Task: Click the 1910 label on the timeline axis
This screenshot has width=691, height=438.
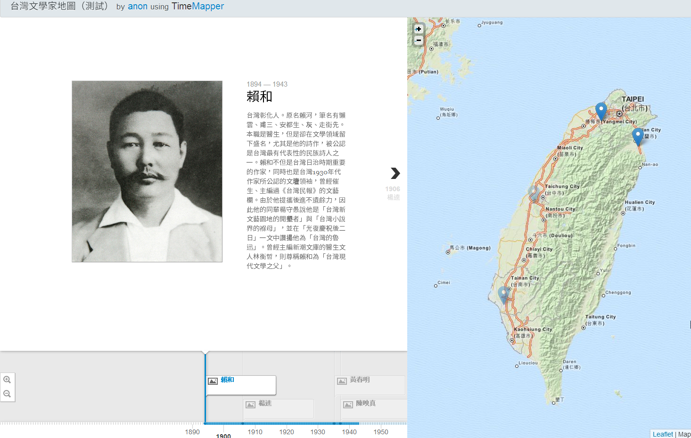Action: pyautogui.click(x=255, y=432)
